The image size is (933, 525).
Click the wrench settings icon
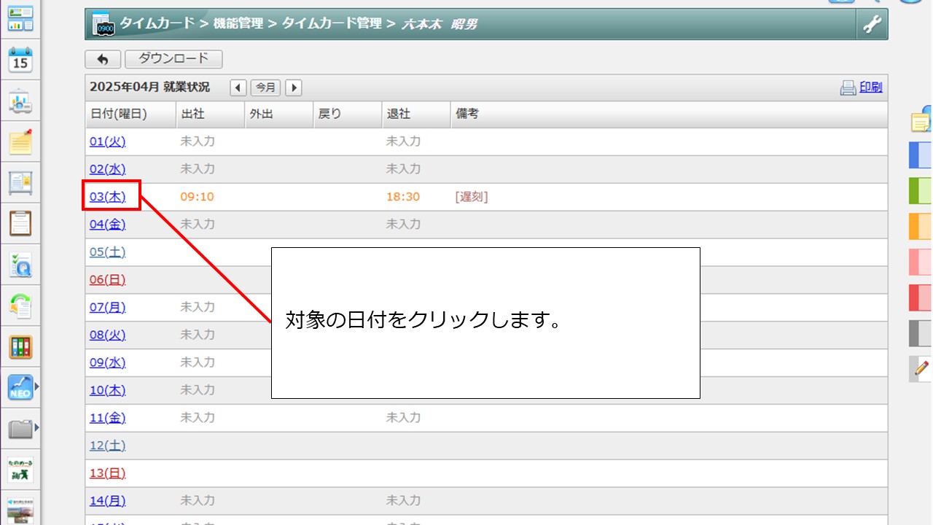872,25
